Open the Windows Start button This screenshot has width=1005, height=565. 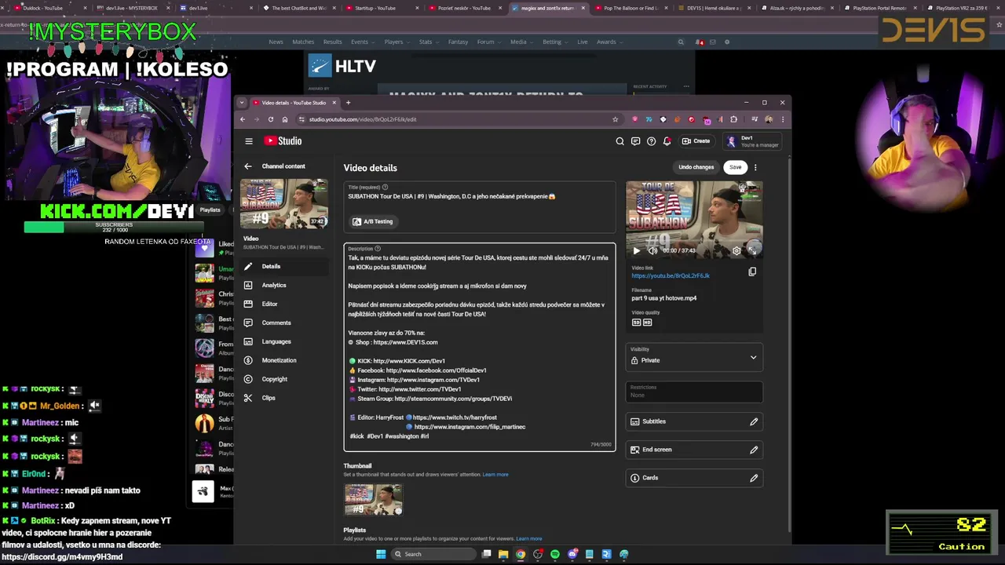pyautogui.click(x=381, y=554)
